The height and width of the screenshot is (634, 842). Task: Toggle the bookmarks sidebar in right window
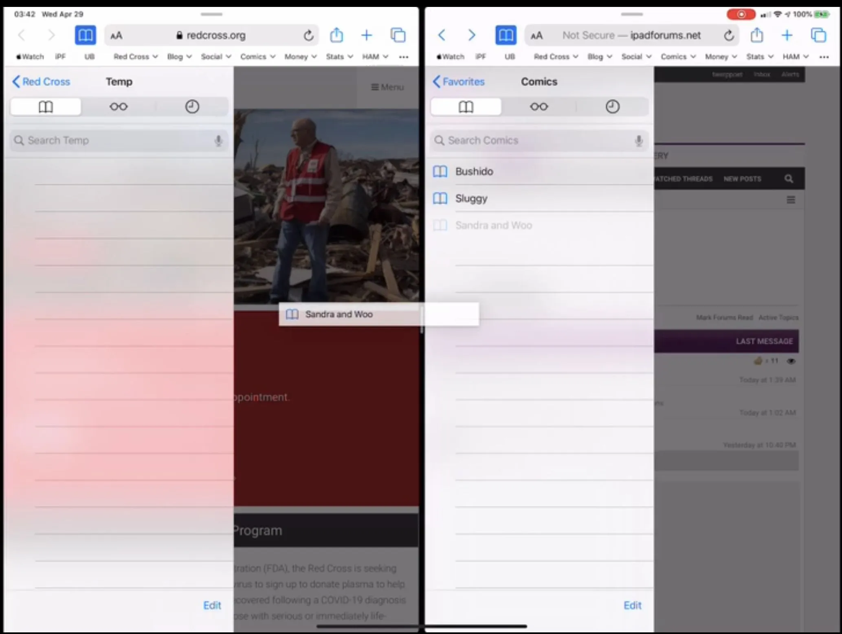[x=506, y=35]
